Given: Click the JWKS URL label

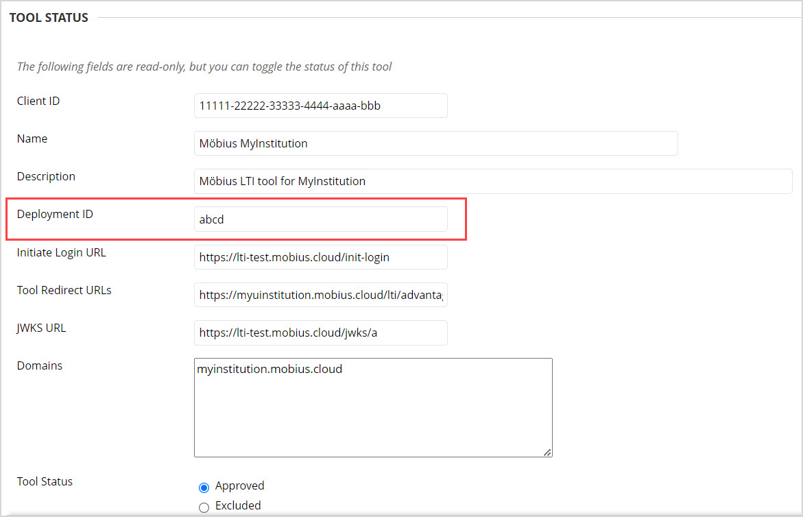Looking at the screenshot, I should [41, 328].
